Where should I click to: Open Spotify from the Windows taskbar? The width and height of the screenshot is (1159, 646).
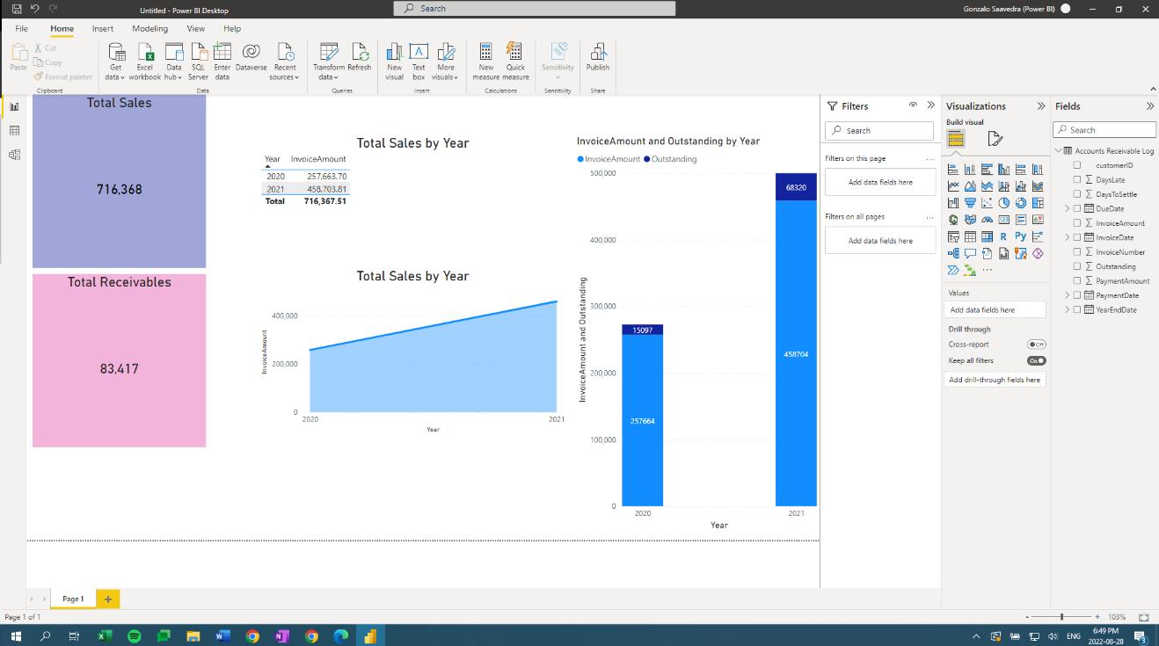coord(134,635)
